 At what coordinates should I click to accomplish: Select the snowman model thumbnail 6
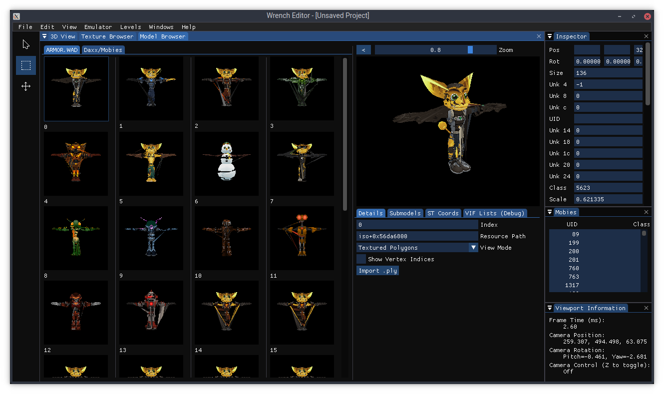[x=227, y=163]
